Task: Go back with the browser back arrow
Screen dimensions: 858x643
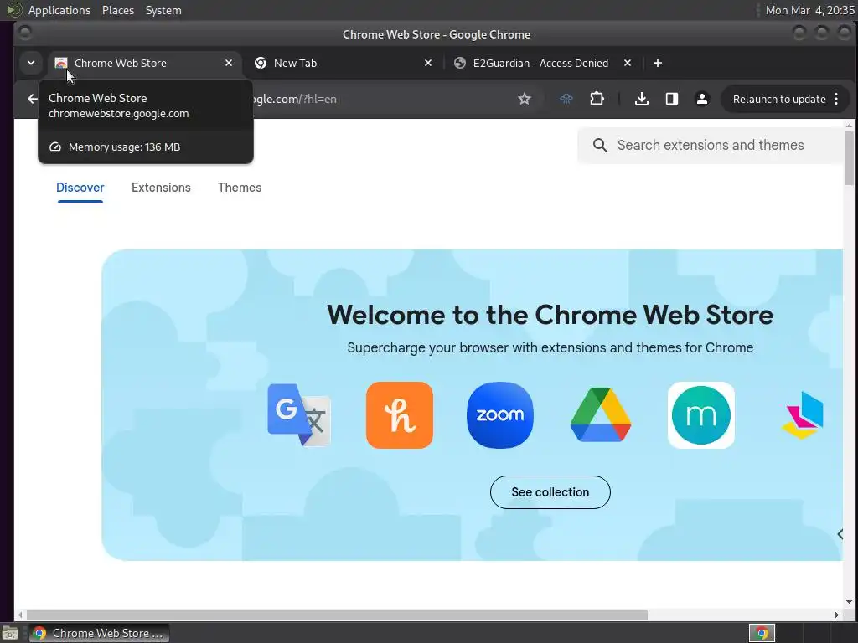Action: [33, 99]
